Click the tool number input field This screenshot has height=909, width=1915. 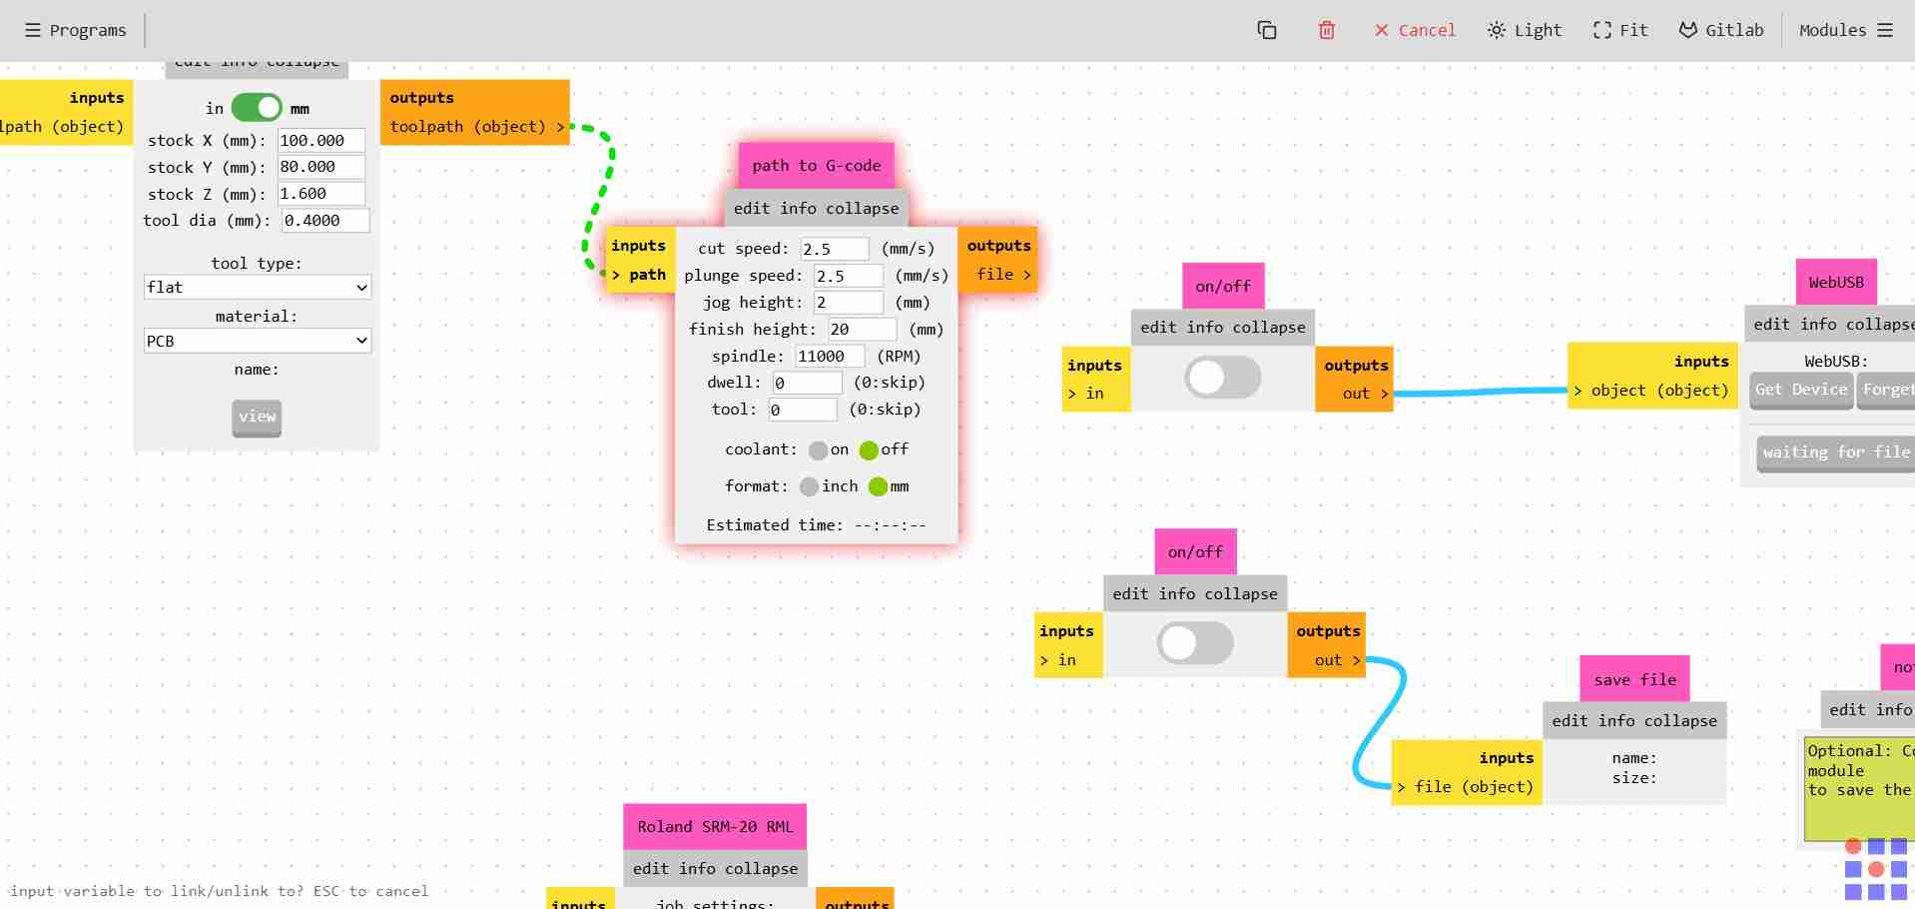click(x=803, y=410)
